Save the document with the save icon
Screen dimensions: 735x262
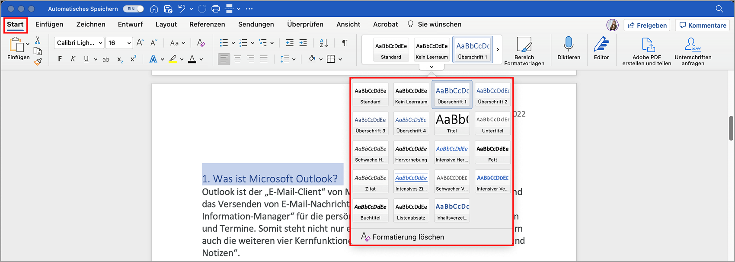tap(168, 9)
